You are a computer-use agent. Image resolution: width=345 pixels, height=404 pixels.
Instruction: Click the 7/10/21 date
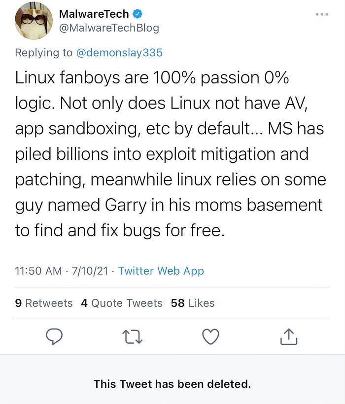pyautogui.click(x=90, y=271)
